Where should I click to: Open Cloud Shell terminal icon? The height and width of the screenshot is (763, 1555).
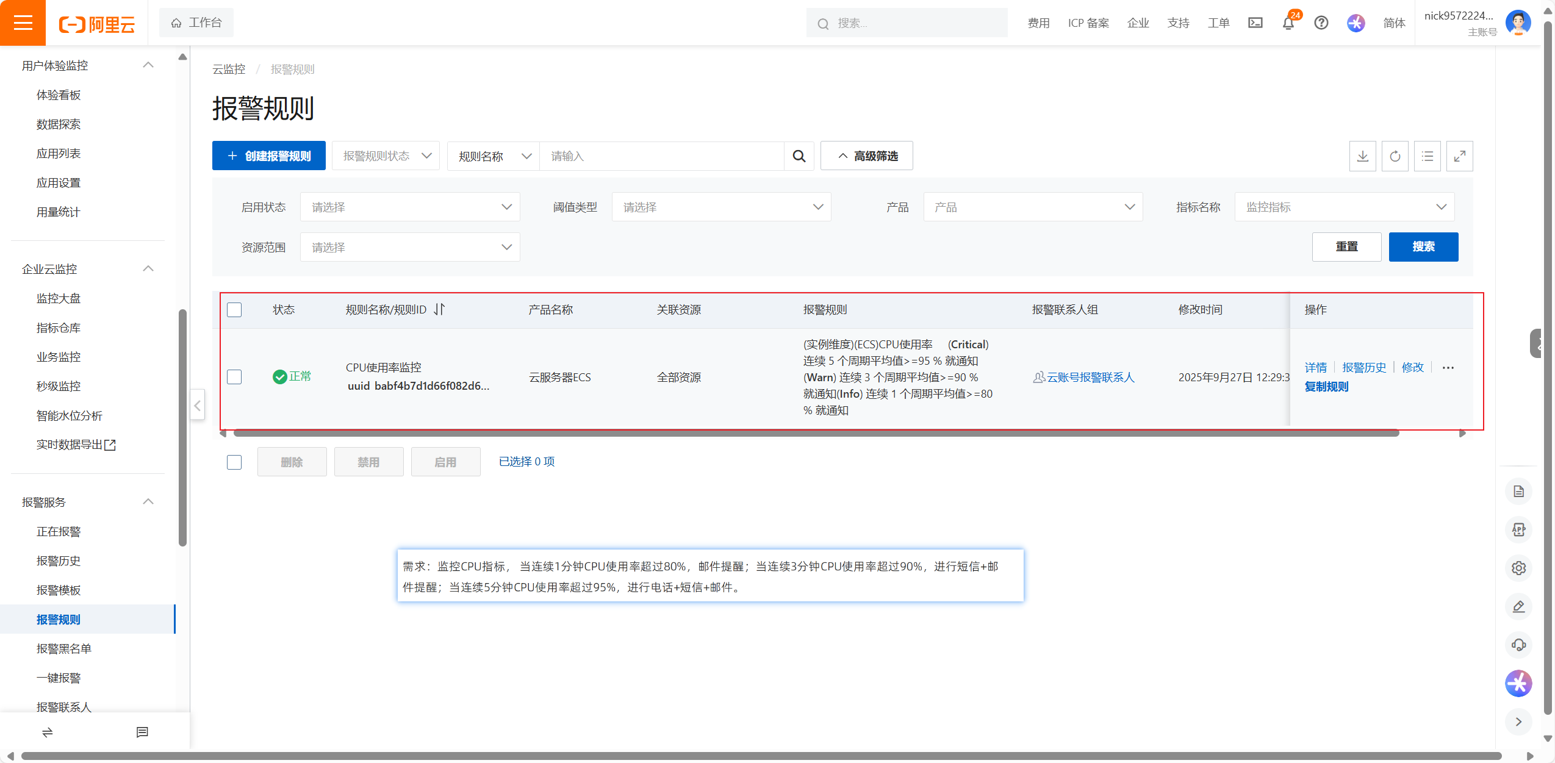click(x=1255, y=23)
